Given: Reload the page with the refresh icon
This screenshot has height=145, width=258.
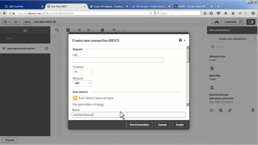Looking at the screenshot, I should click(151, 13).
